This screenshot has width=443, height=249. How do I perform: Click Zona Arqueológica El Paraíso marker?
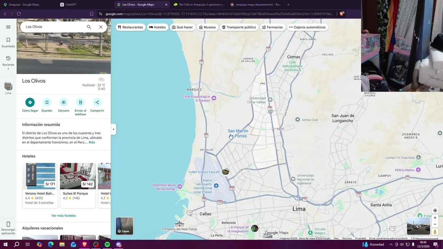(214, 98)
